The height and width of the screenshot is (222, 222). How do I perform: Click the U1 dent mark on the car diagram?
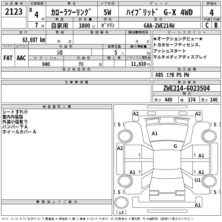[x=198, y=180]
